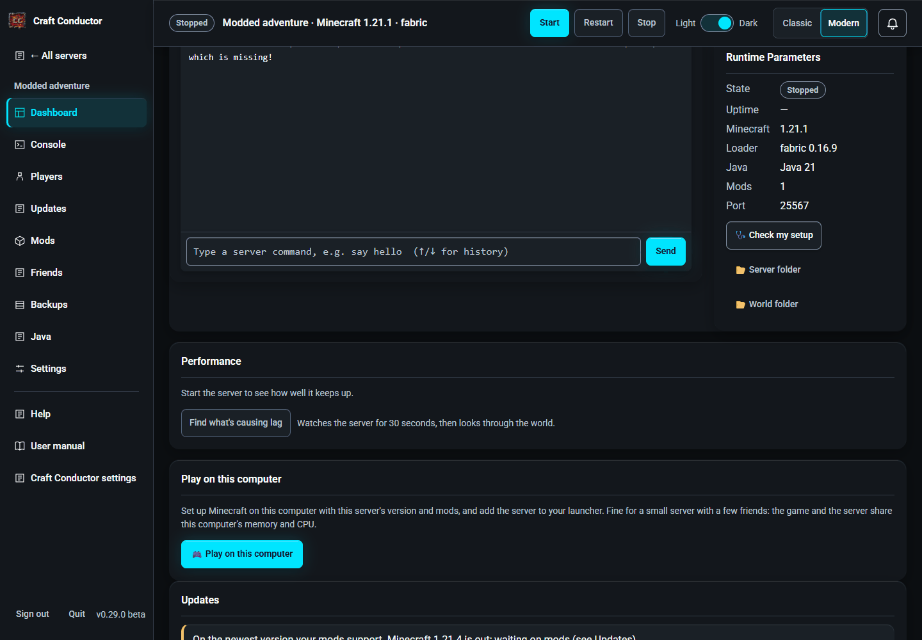Start the server
The width and height of the screenshot is (922, 640).
pyautogui.click(x=549, y=23)
